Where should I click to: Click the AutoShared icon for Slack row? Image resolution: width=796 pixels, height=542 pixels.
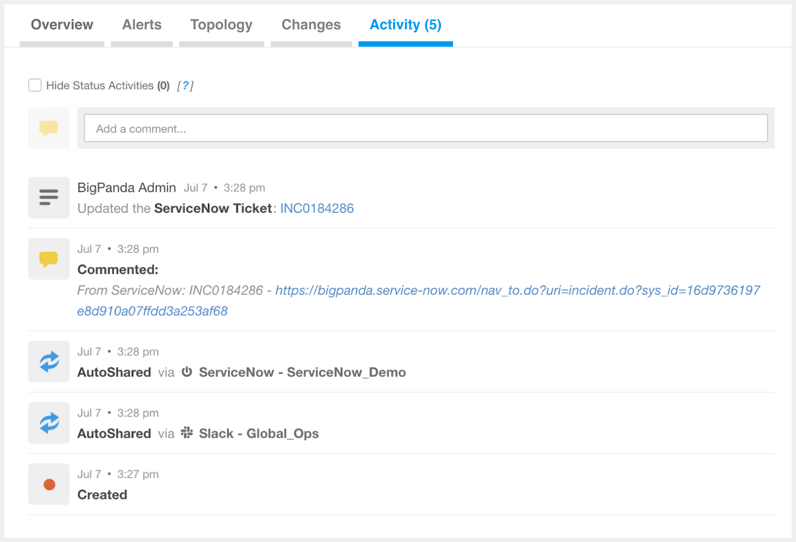pos(49,423)
